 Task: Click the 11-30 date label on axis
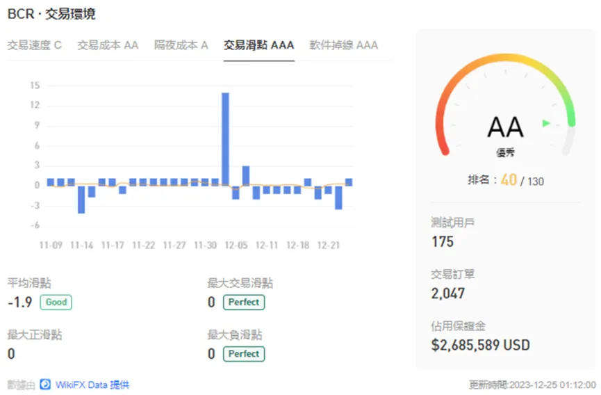(x=206, y=245)
